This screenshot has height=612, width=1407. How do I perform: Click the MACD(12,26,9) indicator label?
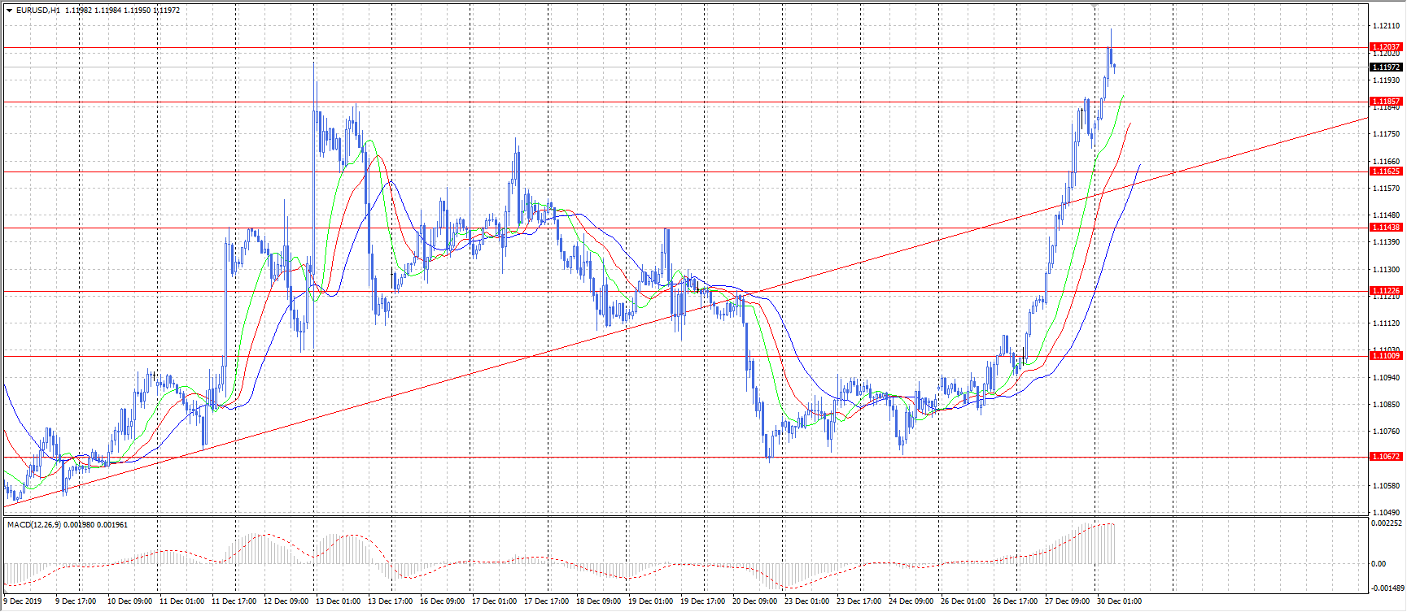(x=33, y=525)
